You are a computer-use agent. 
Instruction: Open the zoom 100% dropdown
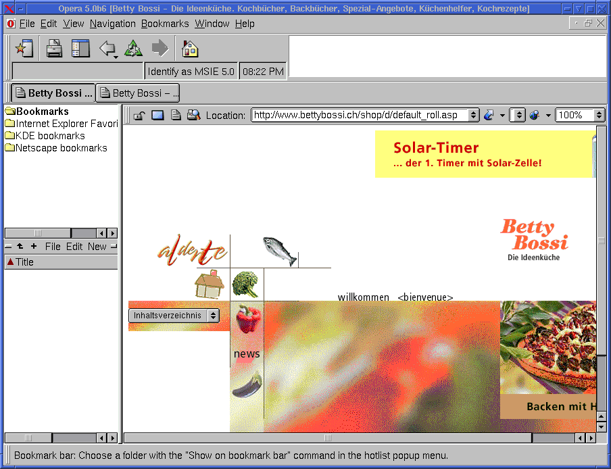(x=599, y=115)
